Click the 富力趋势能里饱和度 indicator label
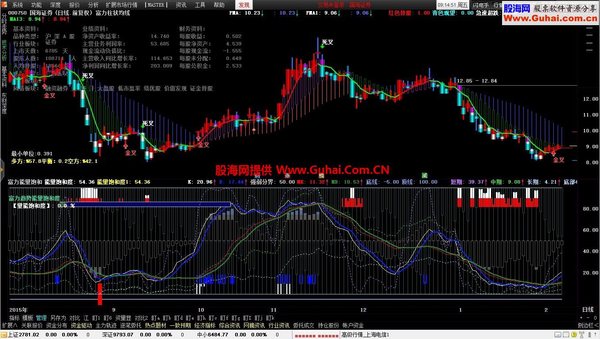Viewport: 600px width, 339px height. (34, 199)
